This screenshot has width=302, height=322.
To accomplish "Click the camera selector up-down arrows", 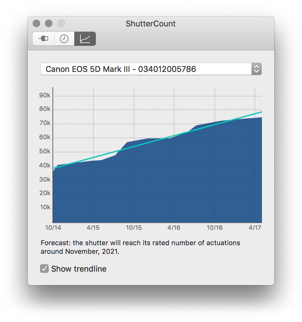I will click(x=256, y=69).
